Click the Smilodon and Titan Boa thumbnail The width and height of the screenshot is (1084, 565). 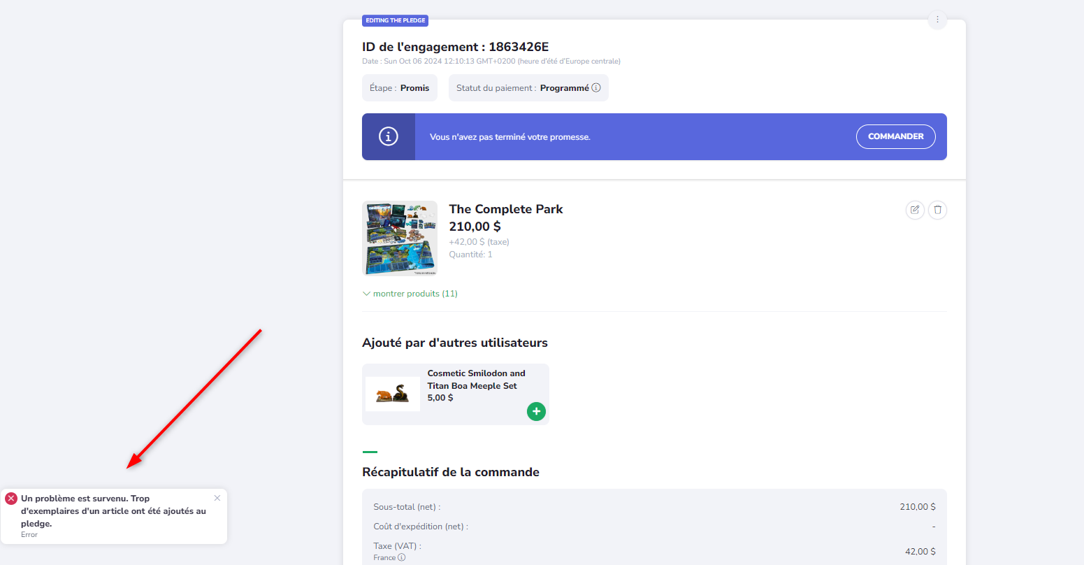tap(393, 394)
